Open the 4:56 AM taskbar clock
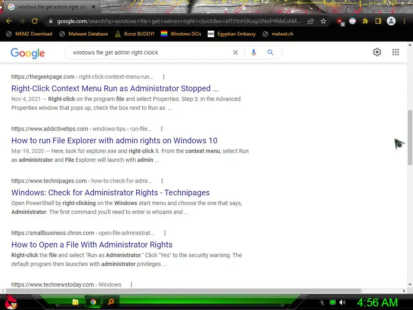413x310 pixels. 378,302
